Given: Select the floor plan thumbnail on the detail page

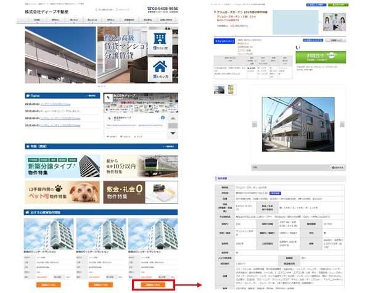Looking at the screenshot, I should click(231, 89).
